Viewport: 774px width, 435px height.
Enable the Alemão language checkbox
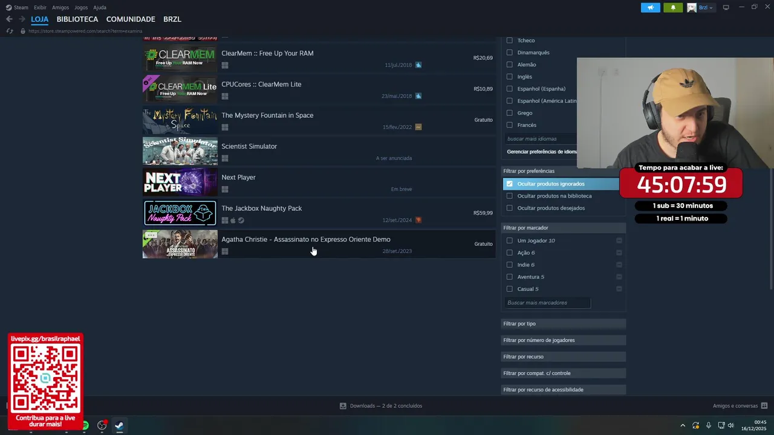[509, 65]
